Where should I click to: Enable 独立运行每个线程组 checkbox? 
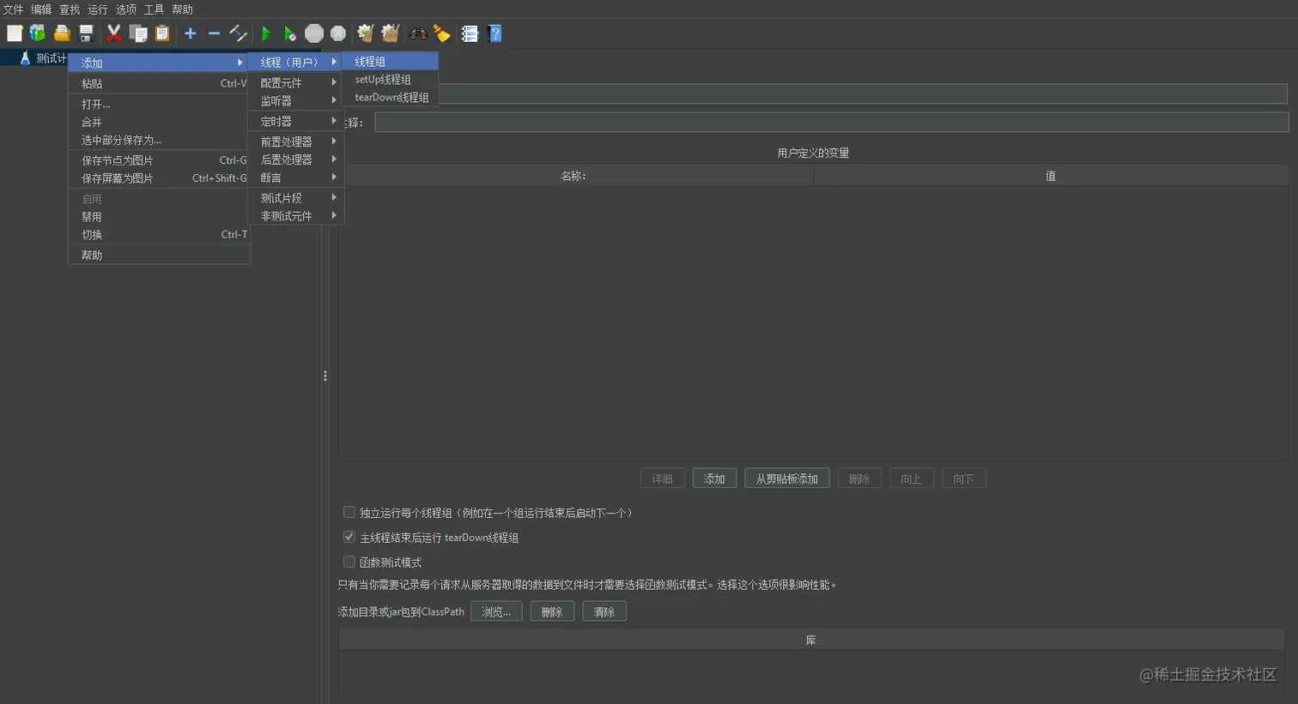[349, 512]
